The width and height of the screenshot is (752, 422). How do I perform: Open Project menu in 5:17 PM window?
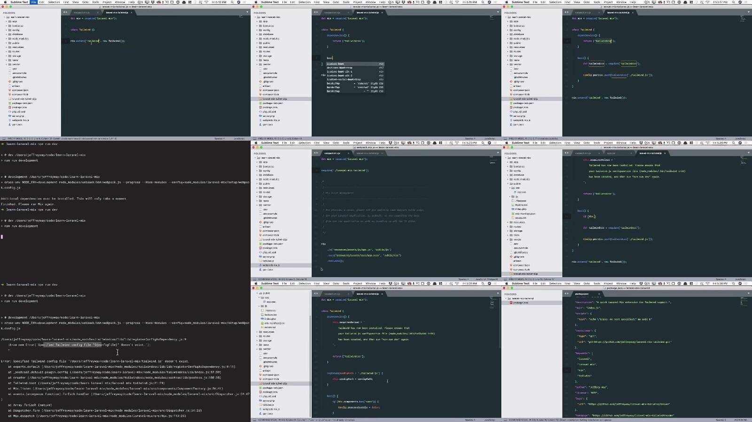[x=608, y=2]
